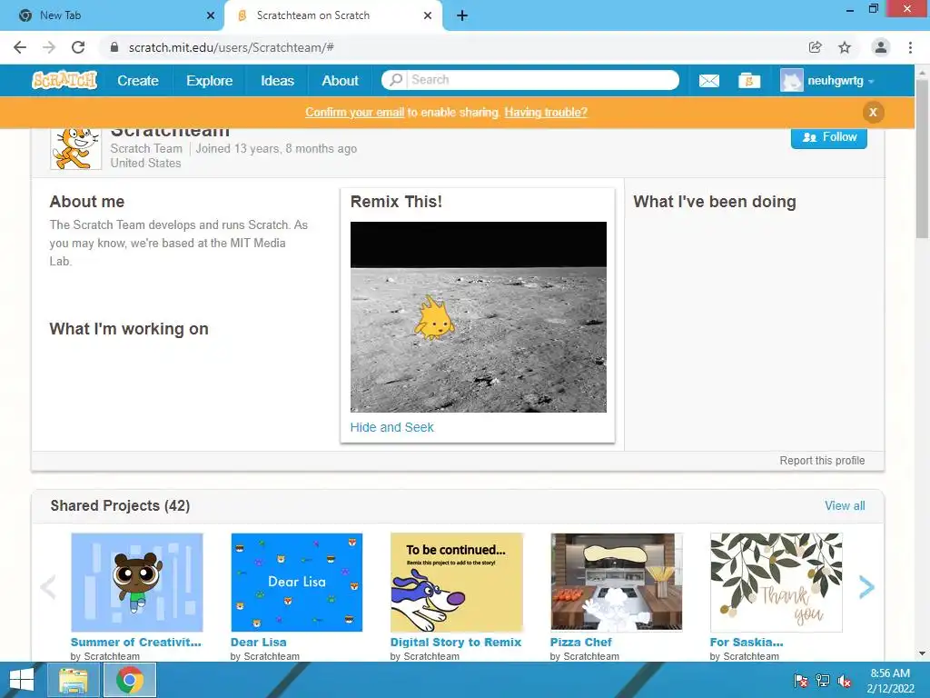Show next shared projects with right arrow
This screenshot has height=698, width=930.
866,587
